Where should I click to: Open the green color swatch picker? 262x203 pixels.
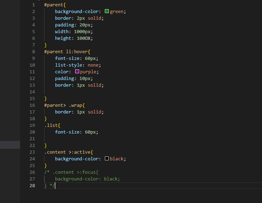coord(107,12)
